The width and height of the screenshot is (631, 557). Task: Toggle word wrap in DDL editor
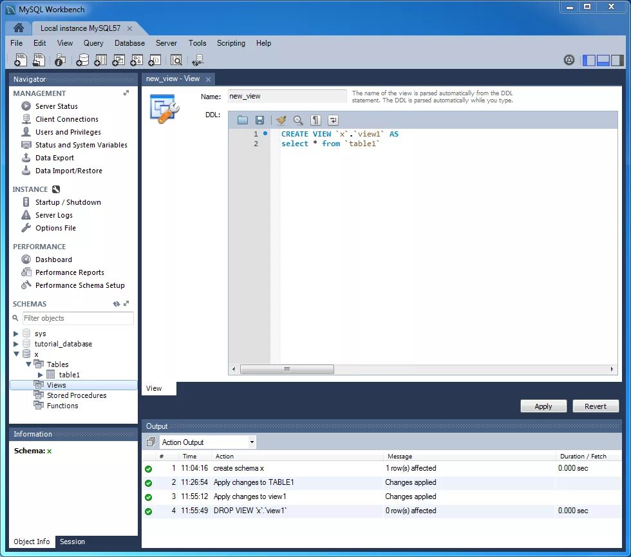tap(334, 120)
